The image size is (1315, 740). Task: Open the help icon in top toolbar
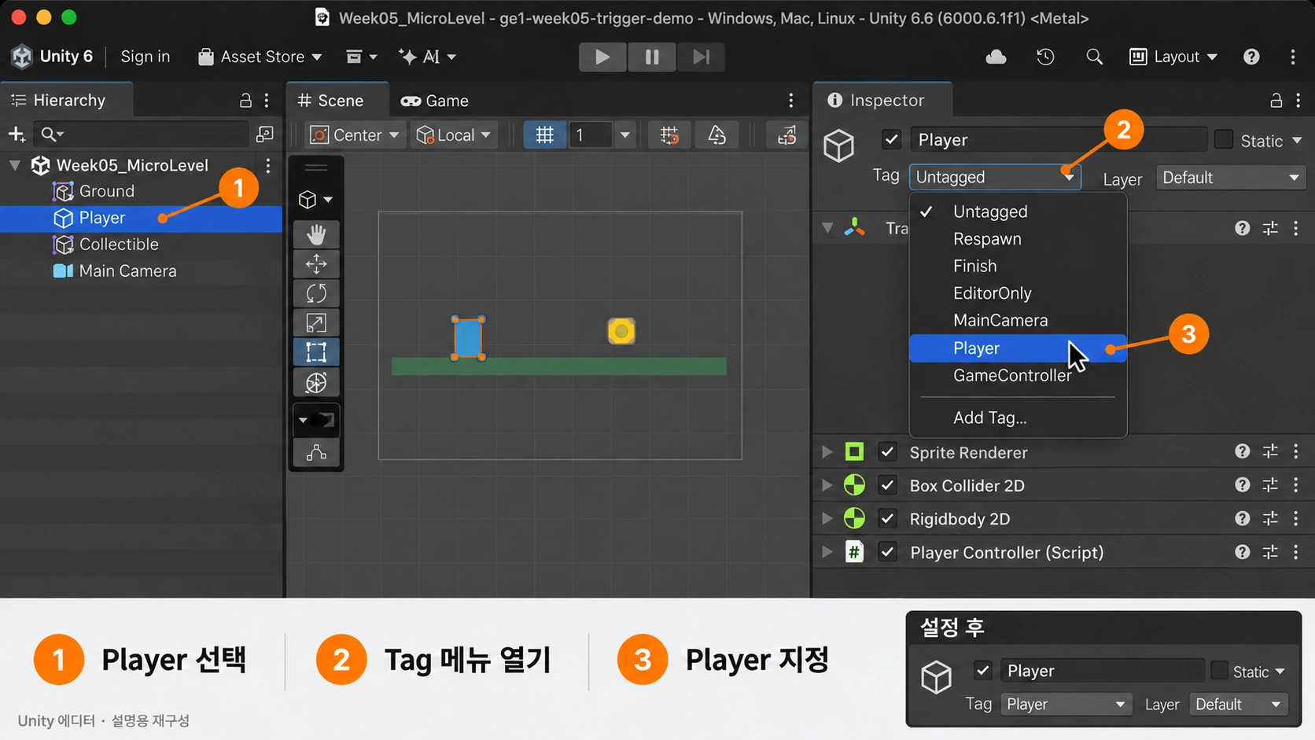(1251, 57)
